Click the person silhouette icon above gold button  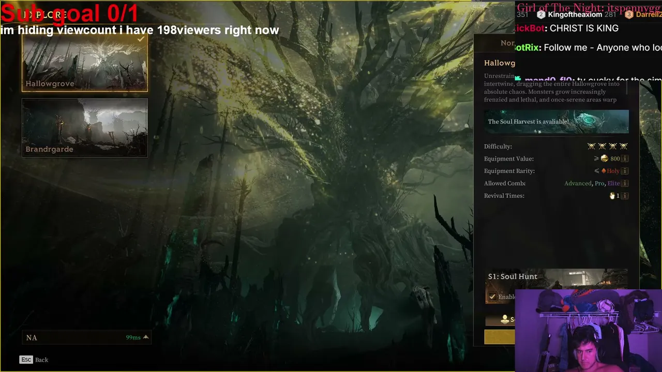(x=505, y=320)
